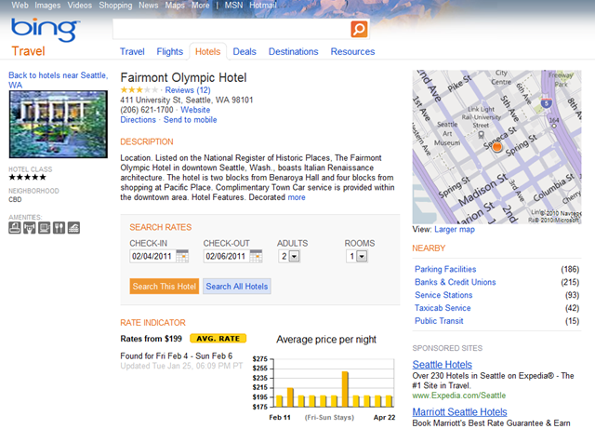The width and height of the screenshot is (595, 429).
Task: Open the check-in calendar picker icon
Action: pyautogui.click(x=182, y=256)
